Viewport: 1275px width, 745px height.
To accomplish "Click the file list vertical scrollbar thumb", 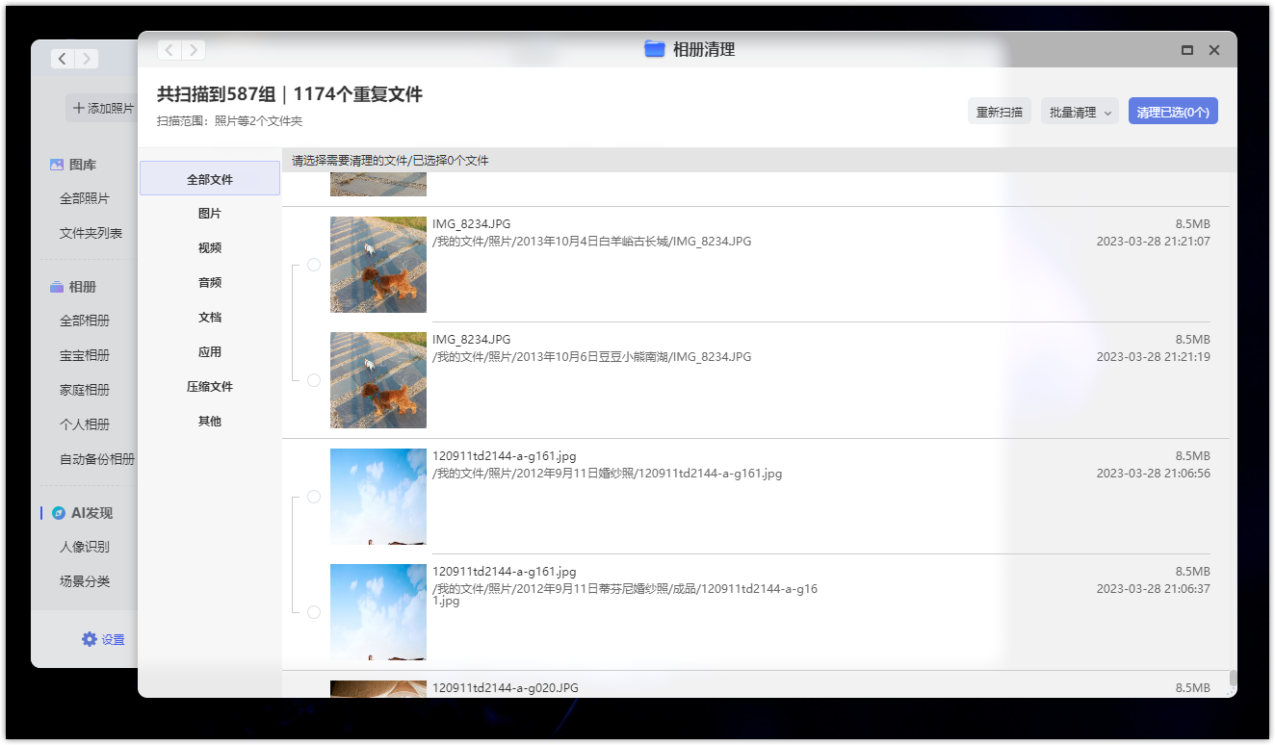I will pos(1233,679).
